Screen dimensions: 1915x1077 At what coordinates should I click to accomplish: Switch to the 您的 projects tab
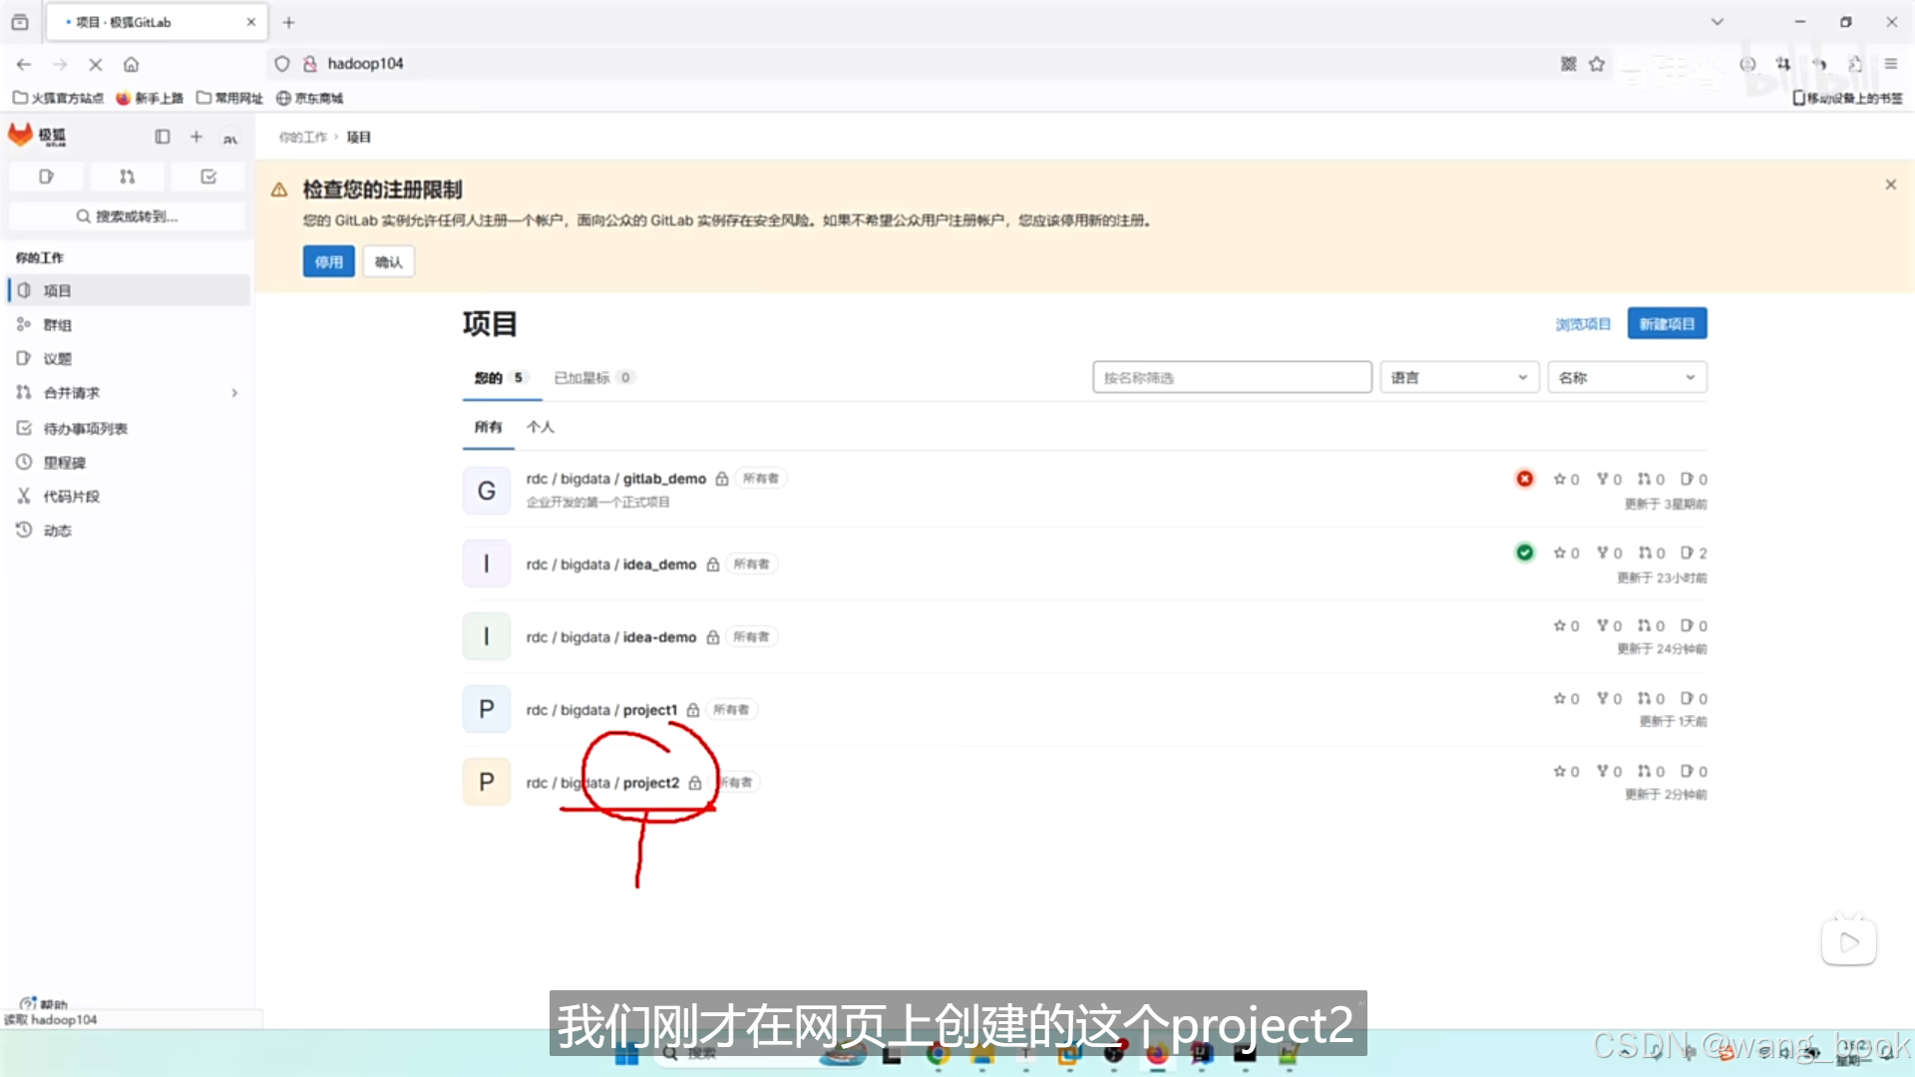click(x=501, y=378)
